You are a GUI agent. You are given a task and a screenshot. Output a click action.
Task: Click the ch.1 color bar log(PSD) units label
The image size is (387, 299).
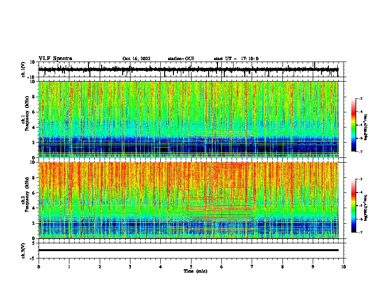click(x=366, y=127)
